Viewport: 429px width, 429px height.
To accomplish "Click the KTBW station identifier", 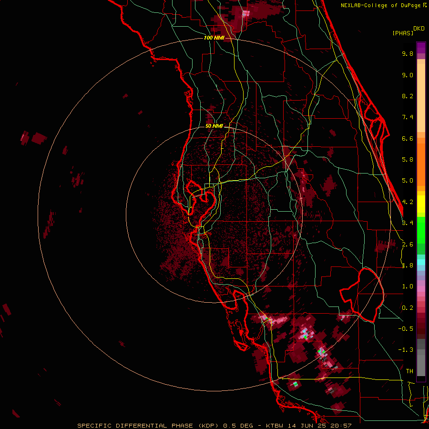I will pos(275,426).
